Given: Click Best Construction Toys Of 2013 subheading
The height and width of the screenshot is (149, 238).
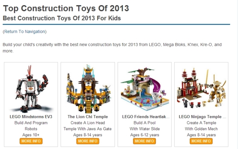Looking at the screenshot, I should pos(62,18).
